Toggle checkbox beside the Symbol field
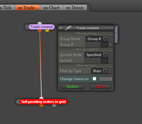 tap(110, 61)
